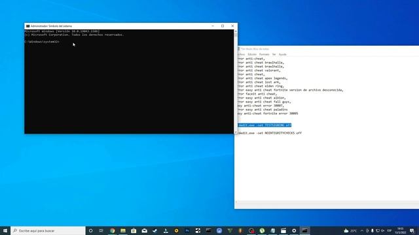This screenshot has width=419, height=235.
Task: Click the Cortana circle icon on the taskbar
Action: tap(90, 230)
